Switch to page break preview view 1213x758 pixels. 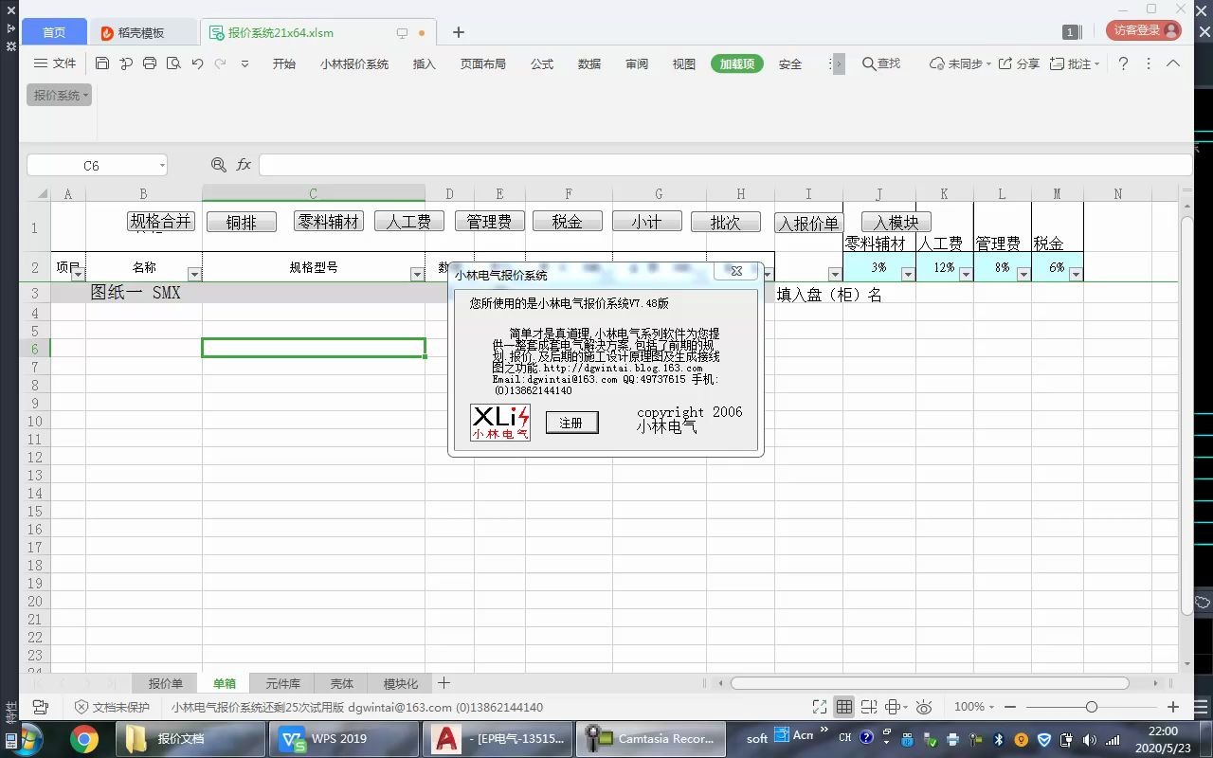(869, 707)
